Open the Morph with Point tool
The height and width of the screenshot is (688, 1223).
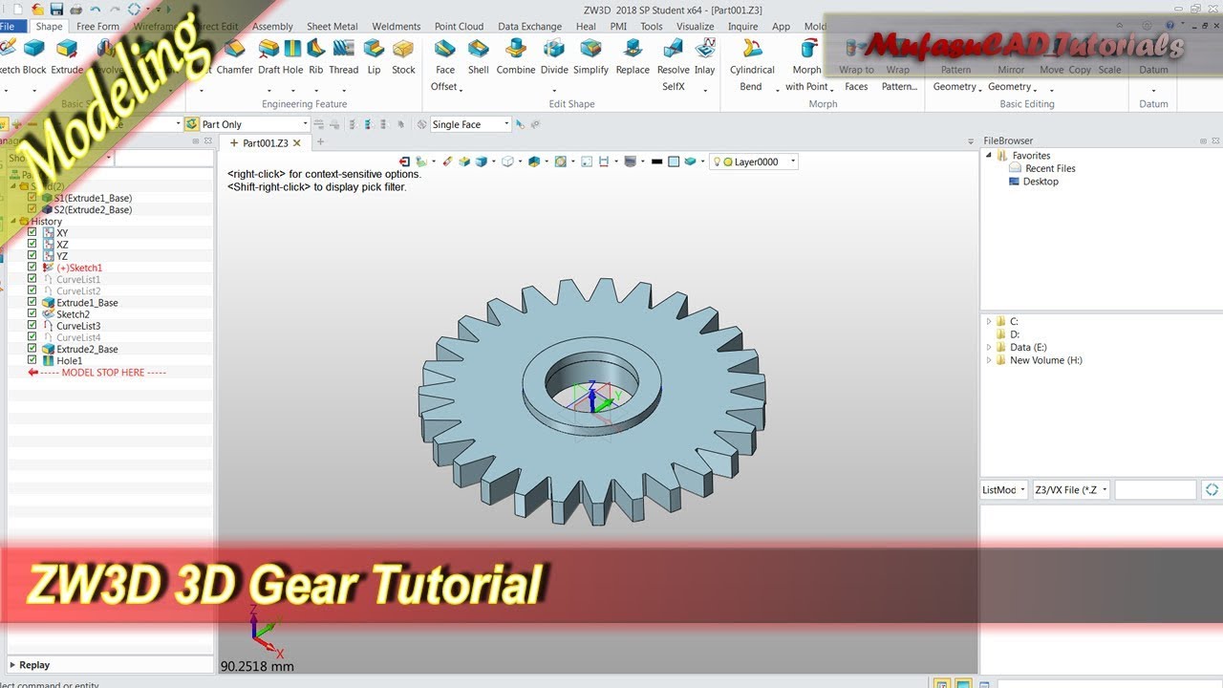[806, 64]
